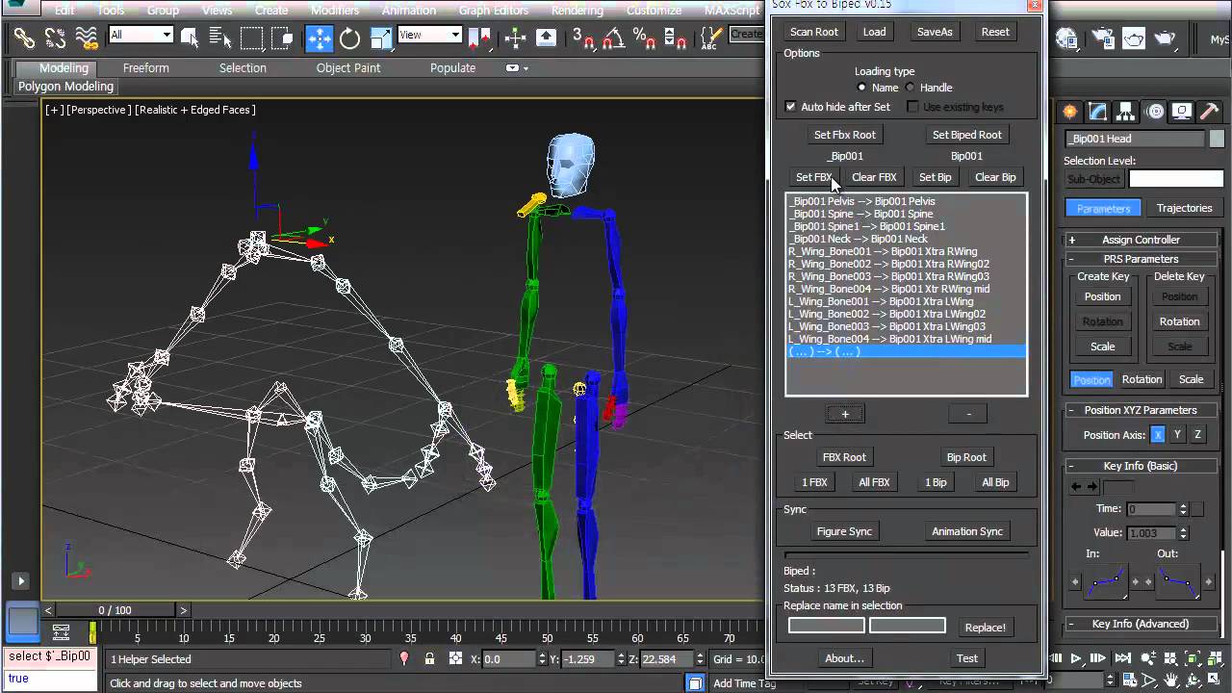Click the time slider showing 0 / 100

115,610
